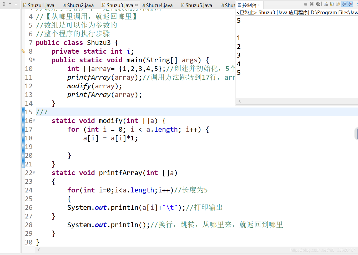
Task: Close the 控制台 console tab
Action: click(260, 5)
